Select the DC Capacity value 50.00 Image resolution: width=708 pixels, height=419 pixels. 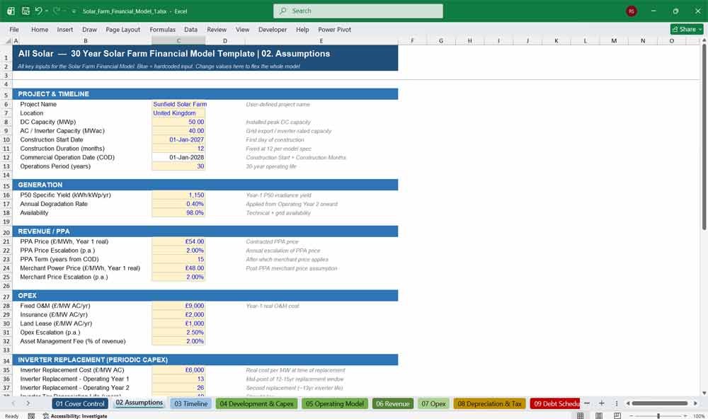point(178,122)
